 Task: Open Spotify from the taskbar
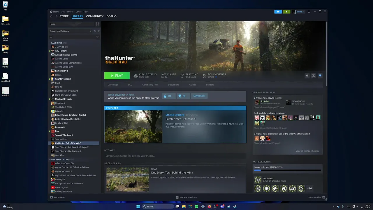pyautogui.click(x=196, y=206)
